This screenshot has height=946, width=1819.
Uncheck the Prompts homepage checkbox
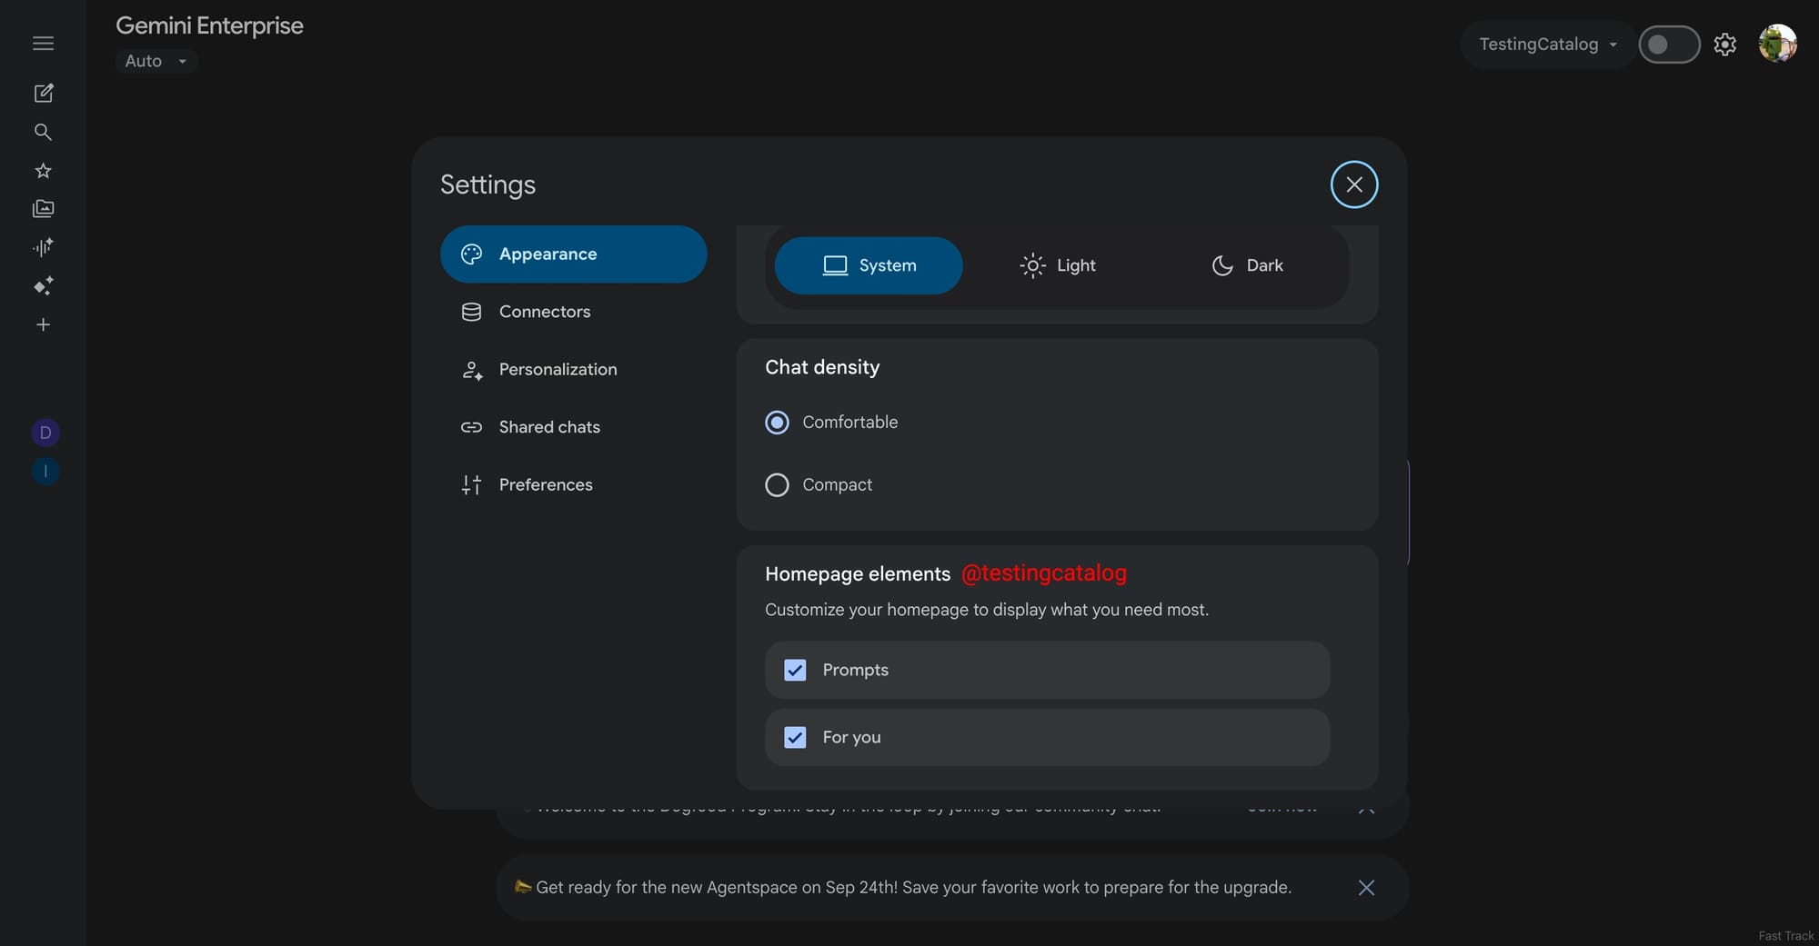click(x=795, y=671)
